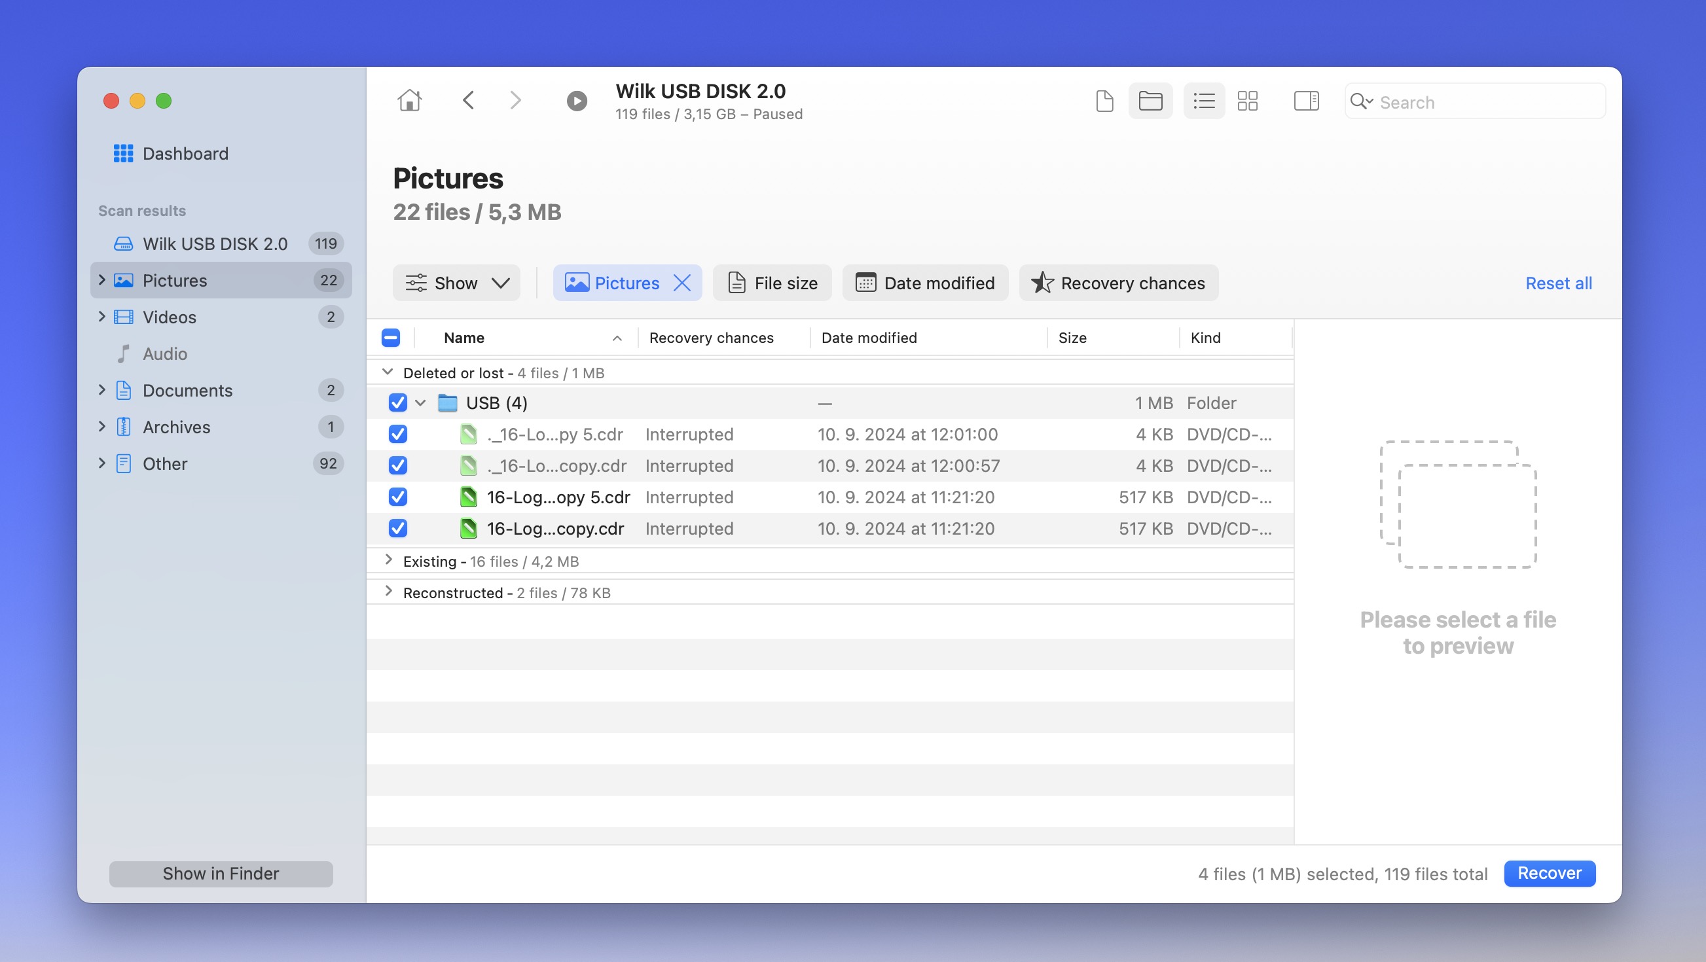Open the Recovery chances filter
This screenshot has width=1706, height=962.
(1119, 283)
